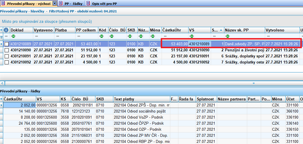Select Účet cell 366100
Image resolution: width=303 pixels, height=144 pixels.
tap(292, 111)
